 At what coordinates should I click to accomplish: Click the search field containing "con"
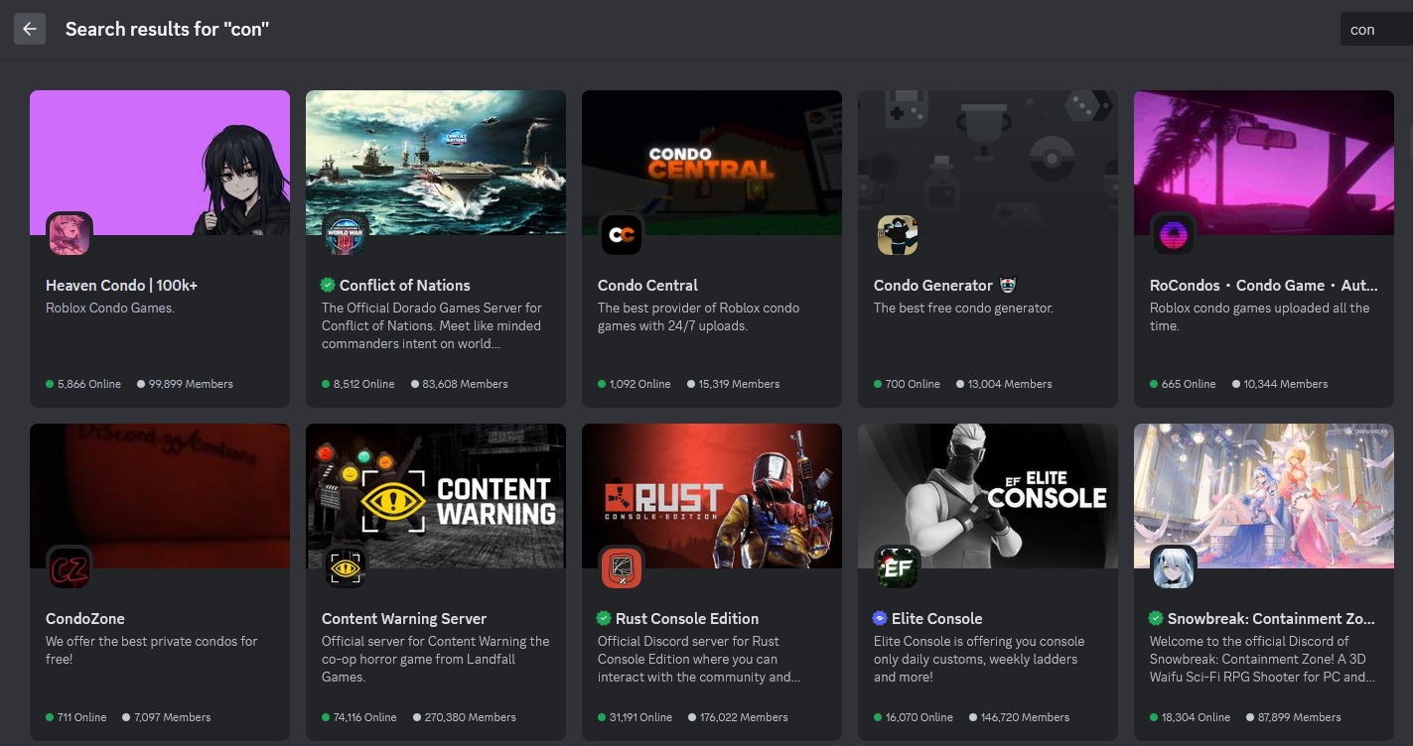coord(1375,30)
